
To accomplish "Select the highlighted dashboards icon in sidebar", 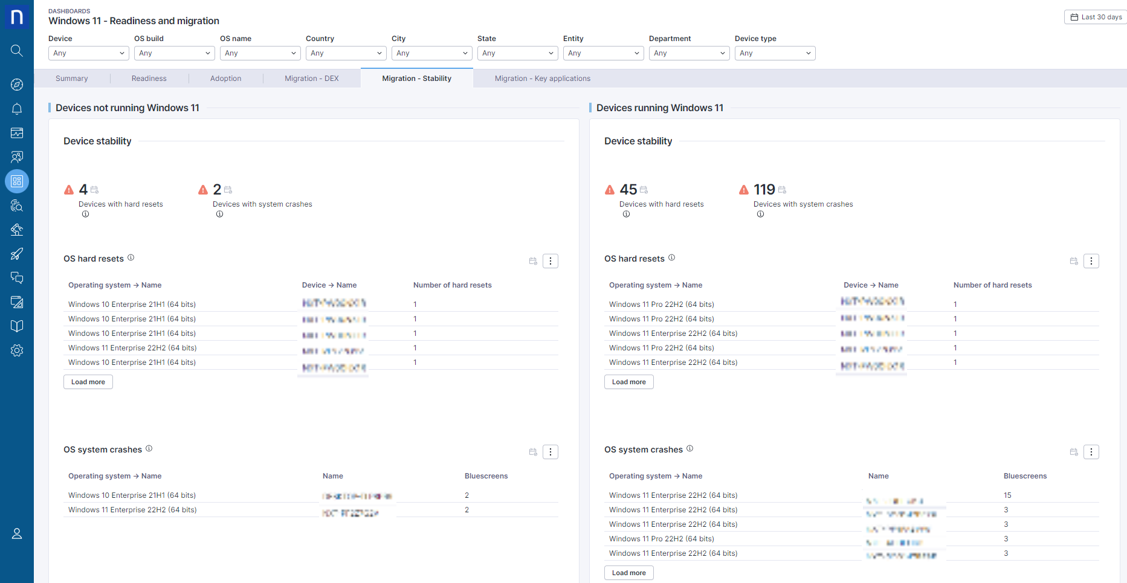I will [17, 181].
